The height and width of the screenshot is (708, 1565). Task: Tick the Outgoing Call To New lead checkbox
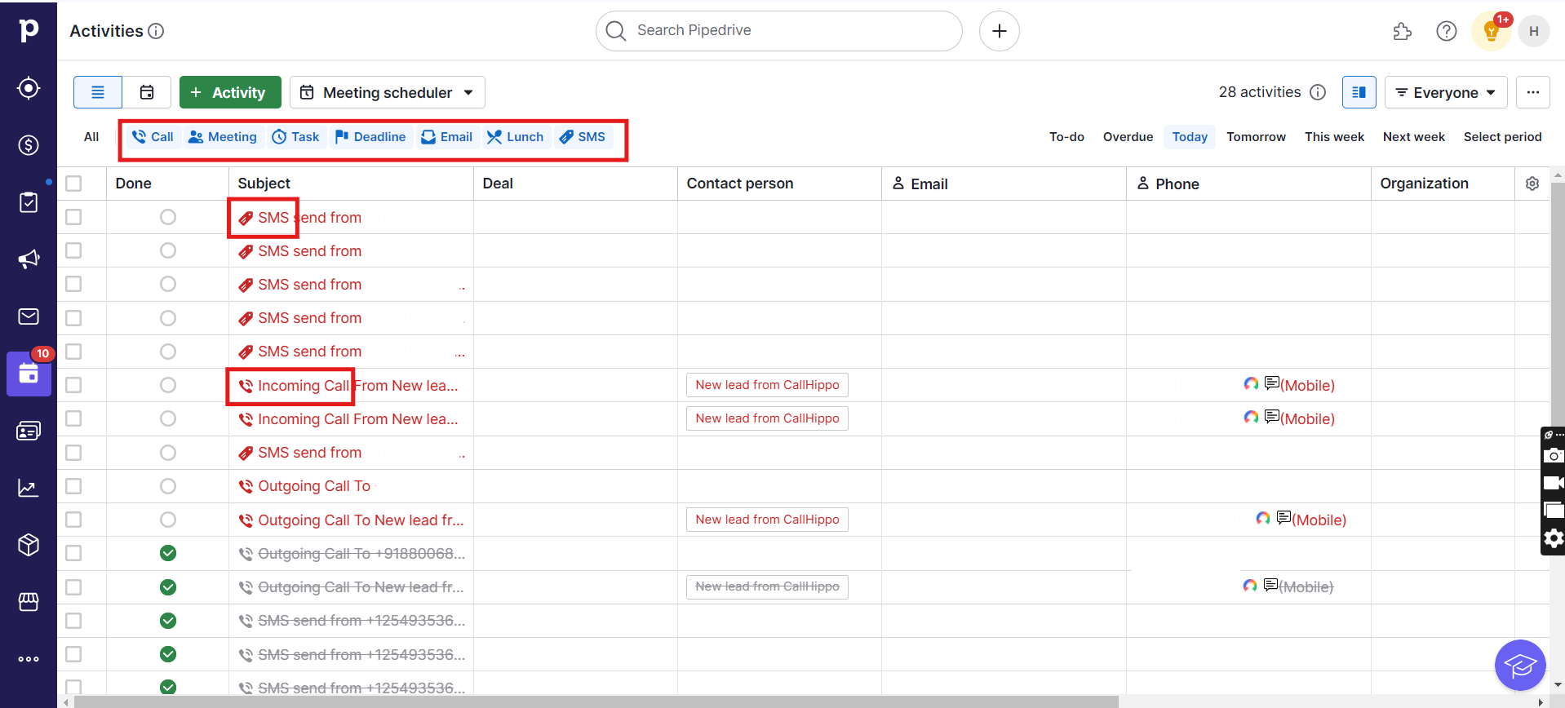73,520
